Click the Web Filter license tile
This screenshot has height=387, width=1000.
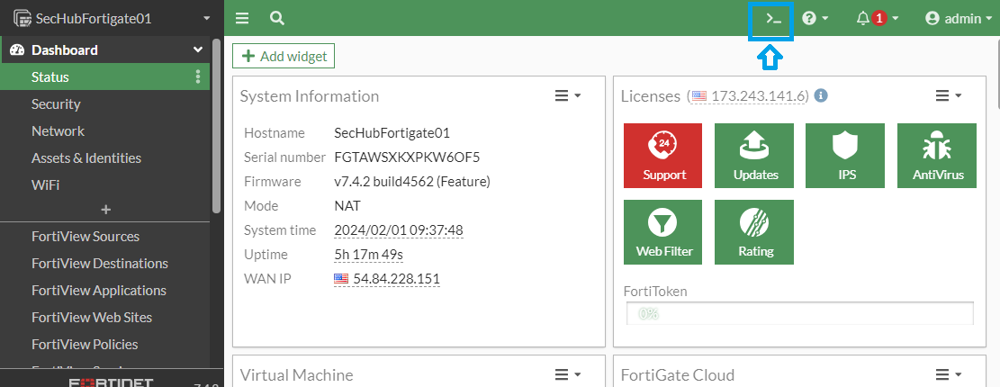tap(662, 232)
